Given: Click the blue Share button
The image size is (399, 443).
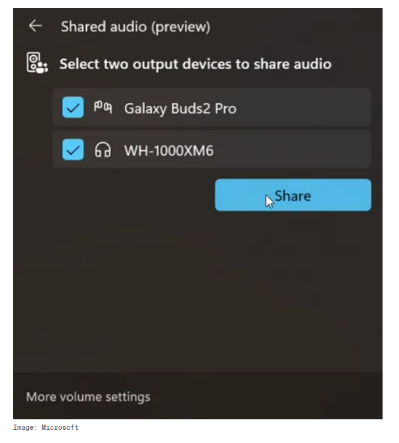Looking at the screenshot, I should 293,195.
